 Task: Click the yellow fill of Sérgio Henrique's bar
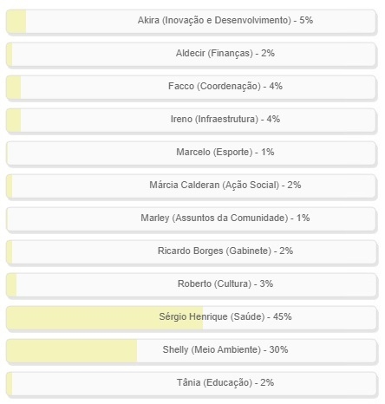[105, 318]
